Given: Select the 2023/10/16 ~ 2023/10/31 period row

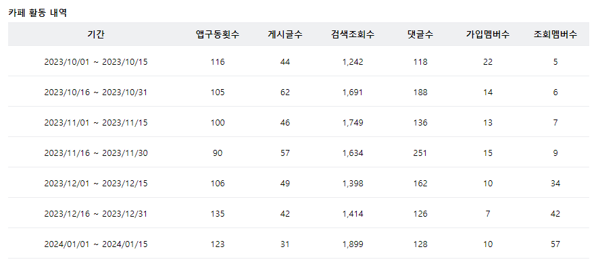Looking at the screenshot, I should pos(299,92).
